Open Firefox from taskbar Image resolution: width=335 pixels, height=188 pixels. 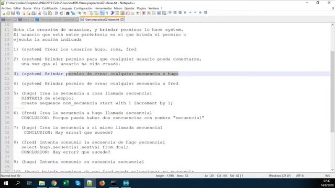click(102, 183)
